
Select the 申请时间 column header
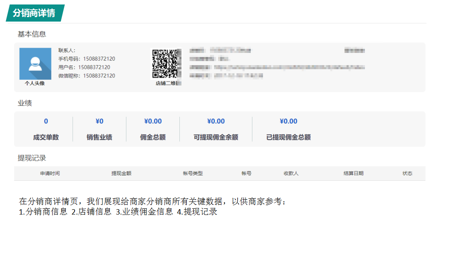coord(50,173)
